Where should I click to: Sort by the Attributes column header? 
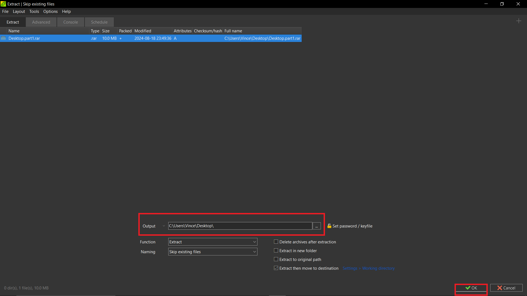[x=183, y=31]
